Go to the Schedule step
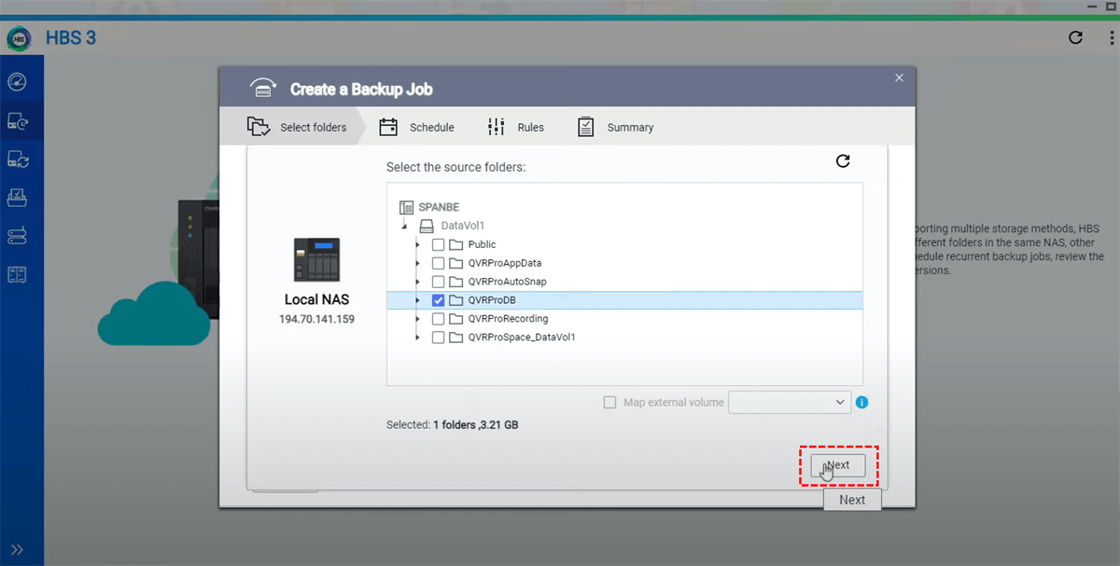This screenshot has width=1120, height=566. pyautogui.click(x=417, y=128)
